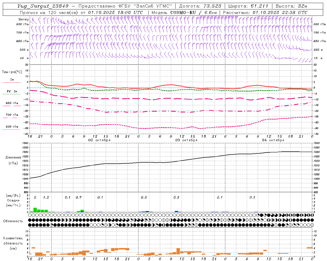This screenshot has height=261, width=327.
Task: Click the pink dotted 500 гПа temperature curve
Action: 171,127
